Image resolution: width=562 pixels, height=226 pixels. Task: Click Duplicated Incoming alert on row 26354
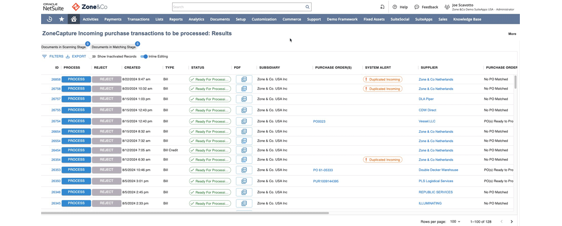coord(382,160)
